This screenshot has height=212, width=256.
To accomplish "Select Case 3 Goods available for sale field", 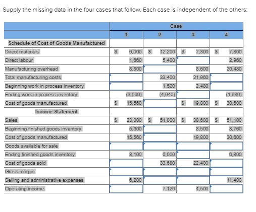I will [x=193, y=146].
